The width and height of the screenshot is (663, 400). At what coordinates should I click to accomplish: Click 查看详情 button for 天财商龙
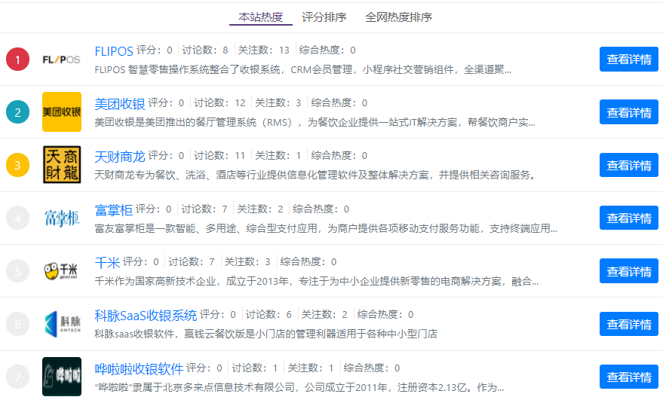629,165
